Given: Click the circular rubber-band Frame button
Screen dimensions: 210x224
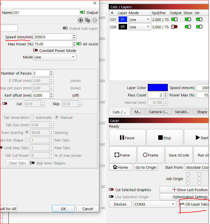Looking at the screenshot, I should pos(151,155).
